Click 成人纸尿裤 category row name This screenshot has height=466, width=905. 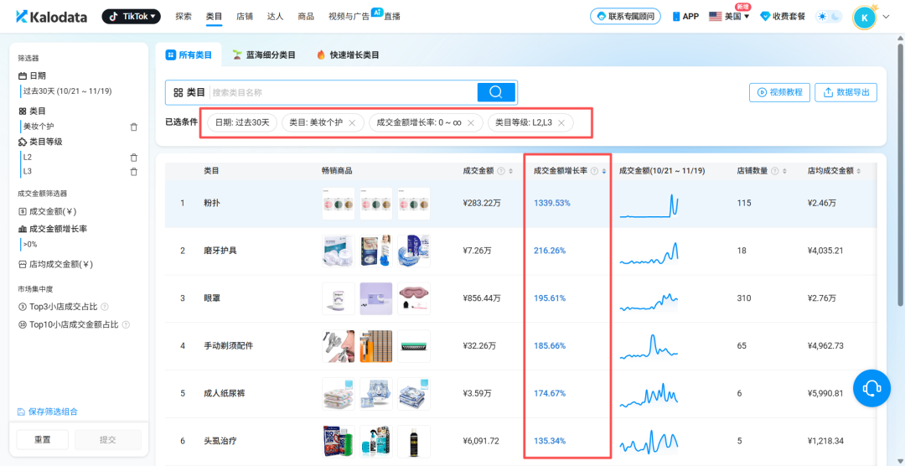(224, 393)
